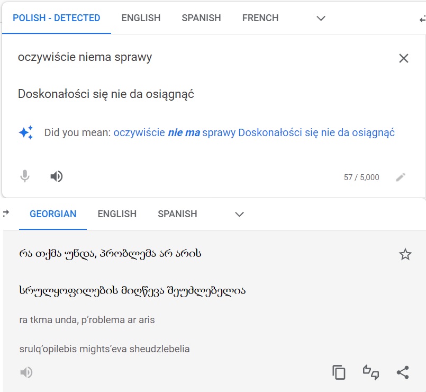
Task: Play audio of the Georgian translation
Action: [x=25, y=372]
